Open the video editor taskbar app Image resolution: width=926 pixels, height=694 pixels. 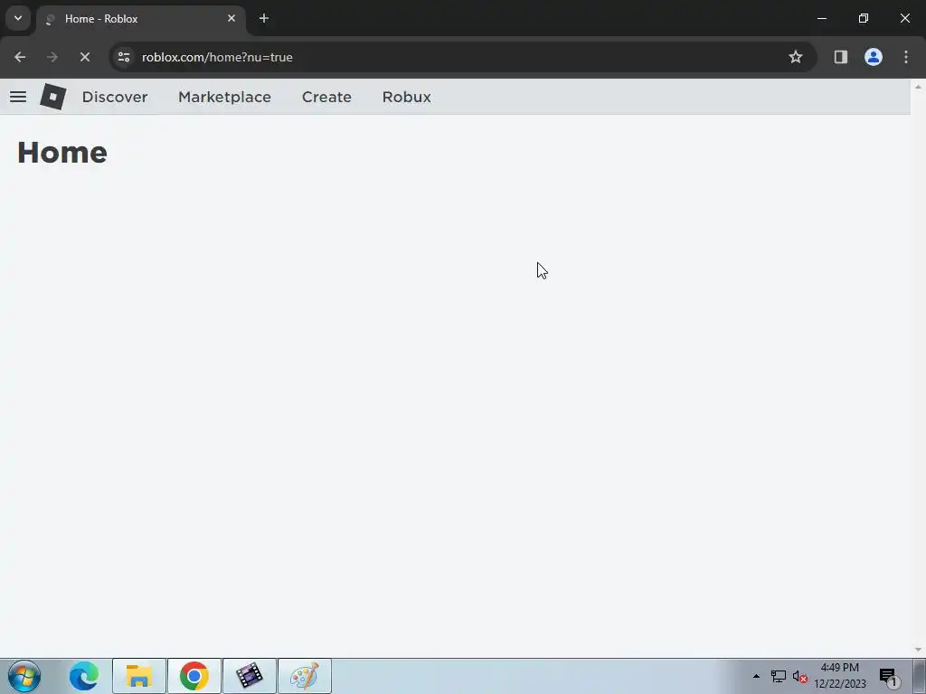250,676
